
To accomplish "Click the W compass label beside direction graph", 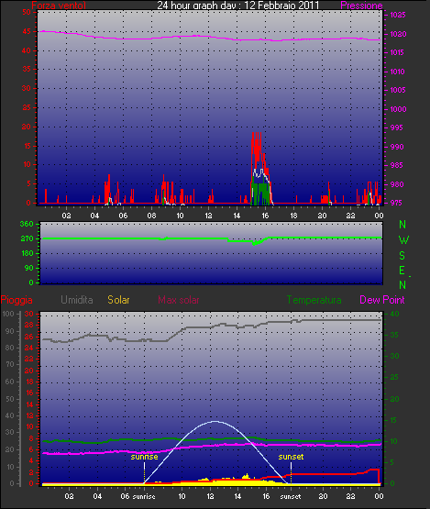I will pyautogui.click(x=403, y=240).
